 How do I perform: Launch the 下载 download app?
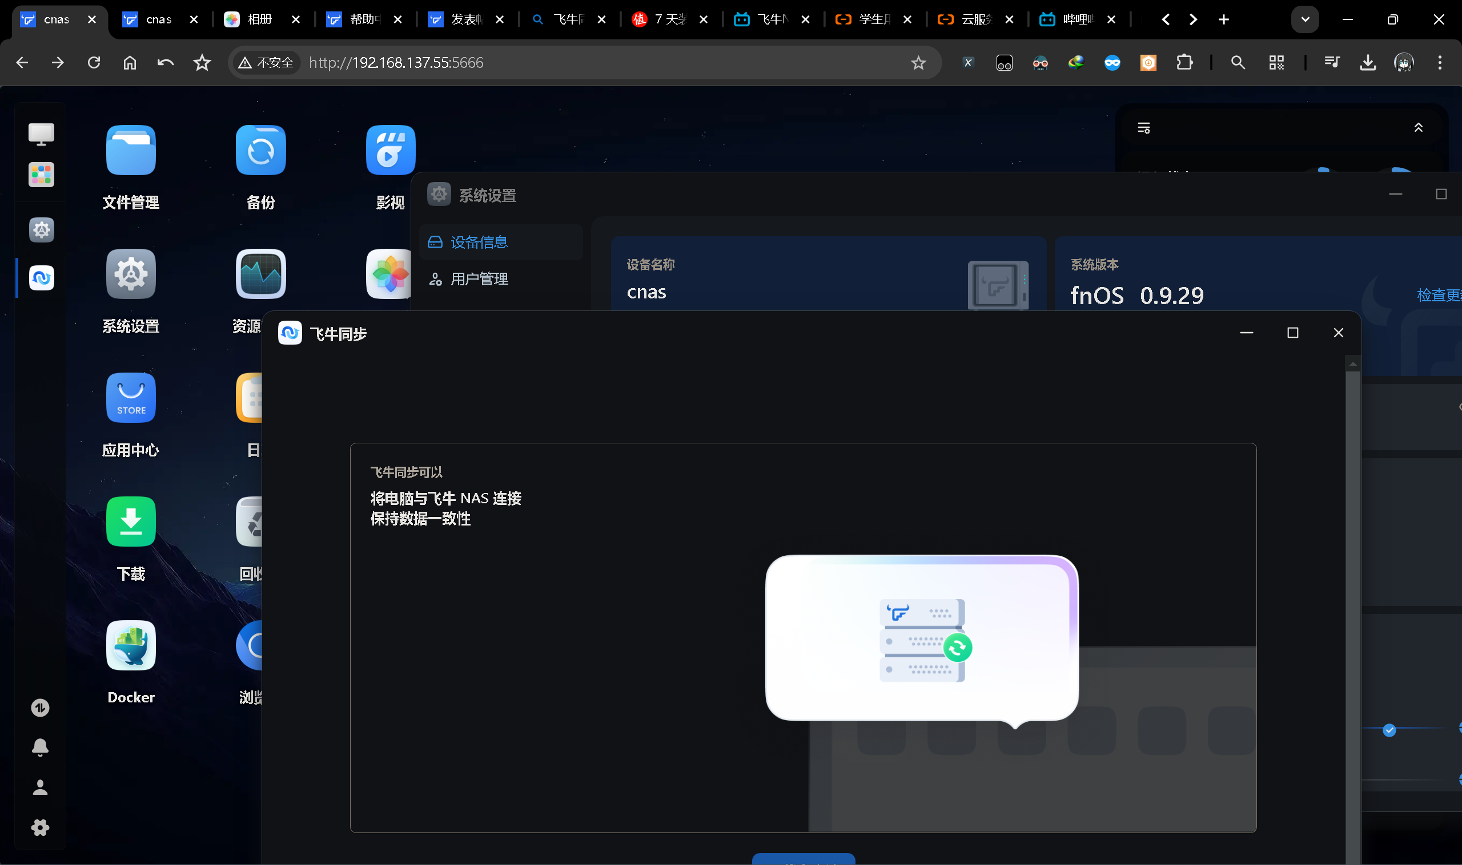[131, 522]
